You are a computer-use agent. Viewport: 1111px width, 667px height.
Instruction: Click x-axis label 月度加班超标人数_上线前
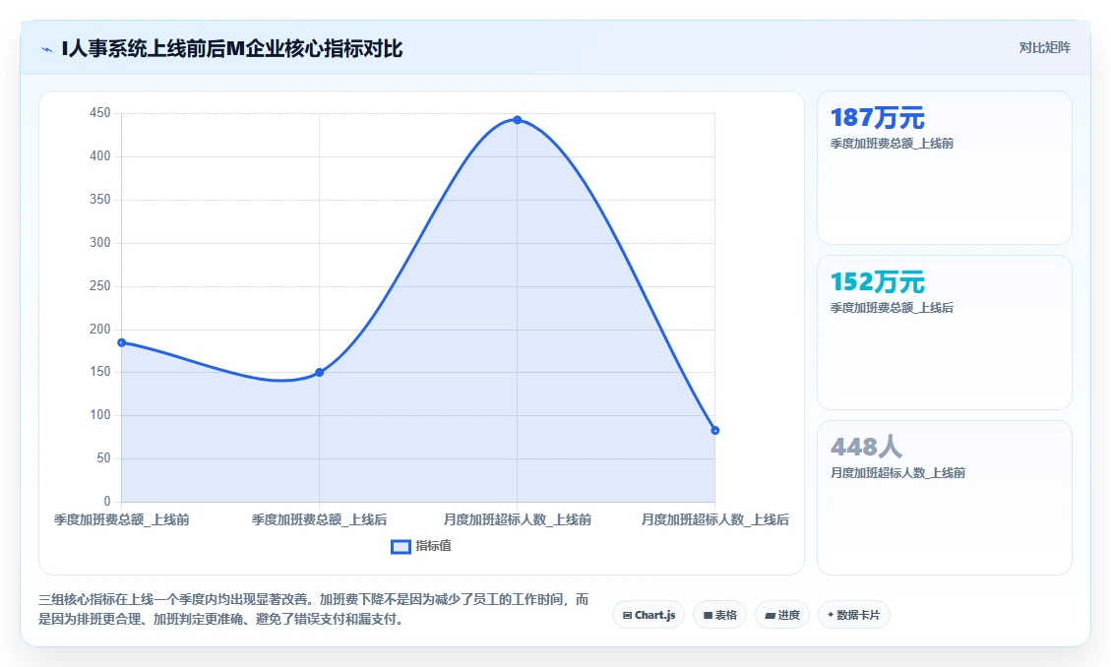click(x=518, y=519)
